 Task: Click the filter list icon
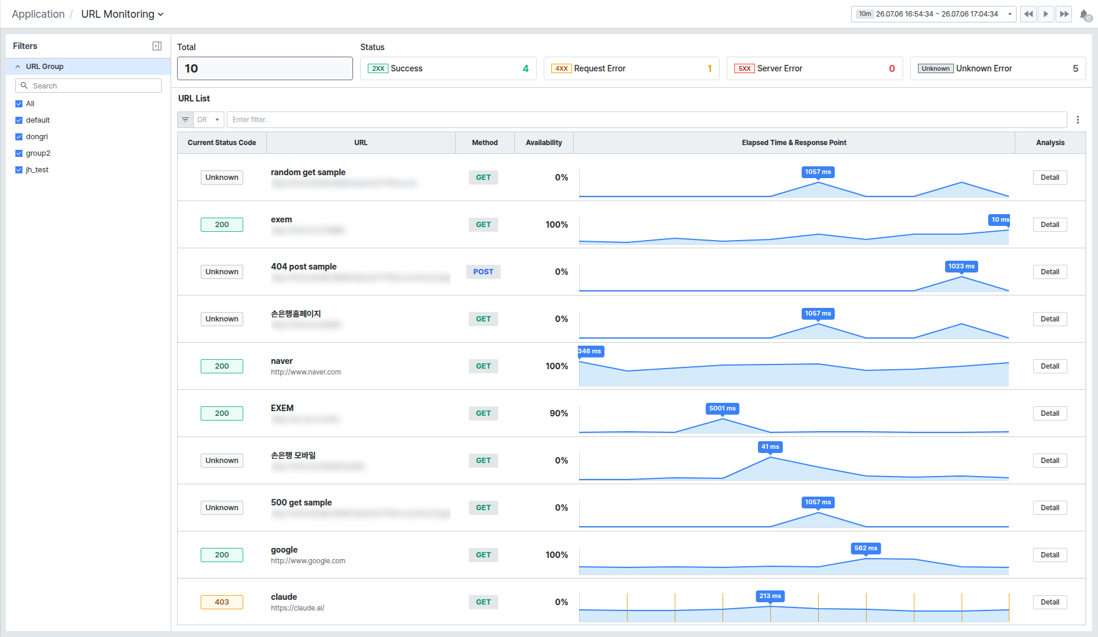point(185,120)
